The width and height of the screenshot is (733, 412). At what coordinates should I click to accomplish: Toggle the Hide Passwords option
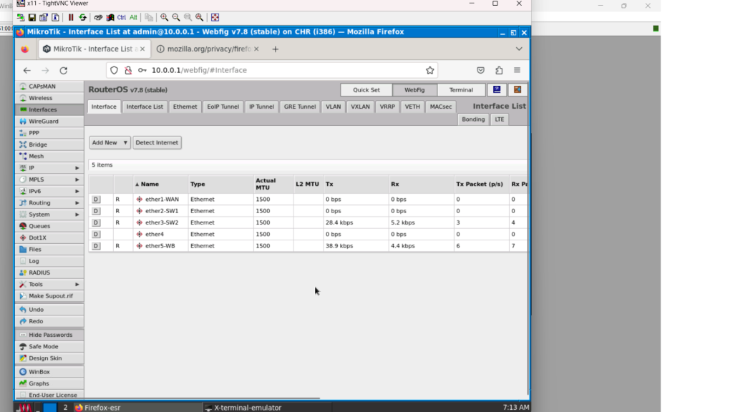coord(49,335)
